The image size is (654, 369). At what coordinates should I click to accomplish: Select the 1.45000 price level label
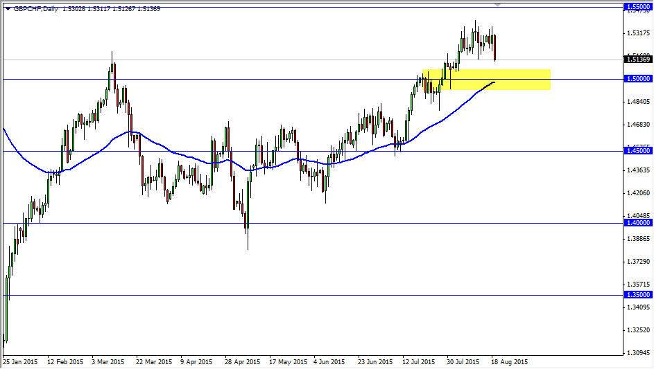point(638,151)
